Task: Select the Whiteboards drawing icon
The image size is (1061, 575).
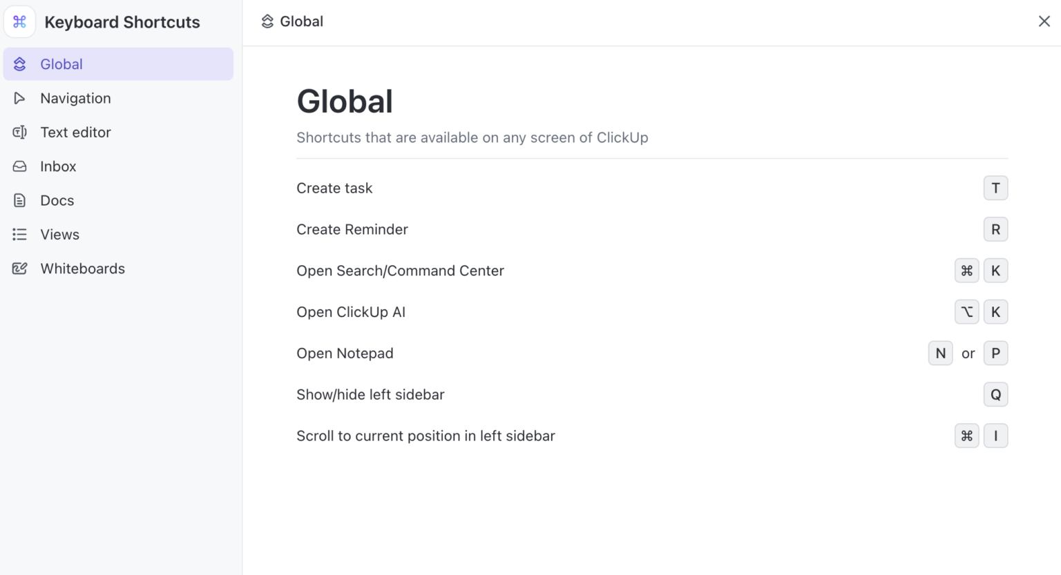Action: [x=20, y=268]
